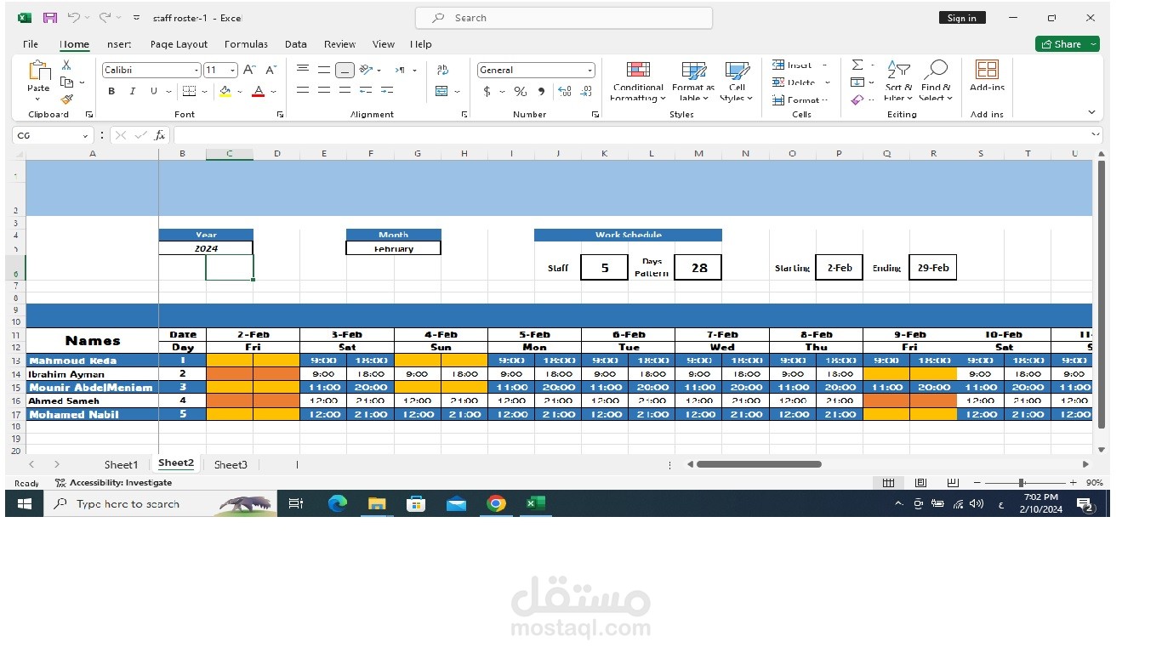Screen dimensions: 1162x653
Task: Click the Copy icon in Clipboard group
Action: (x=67, y=82)
